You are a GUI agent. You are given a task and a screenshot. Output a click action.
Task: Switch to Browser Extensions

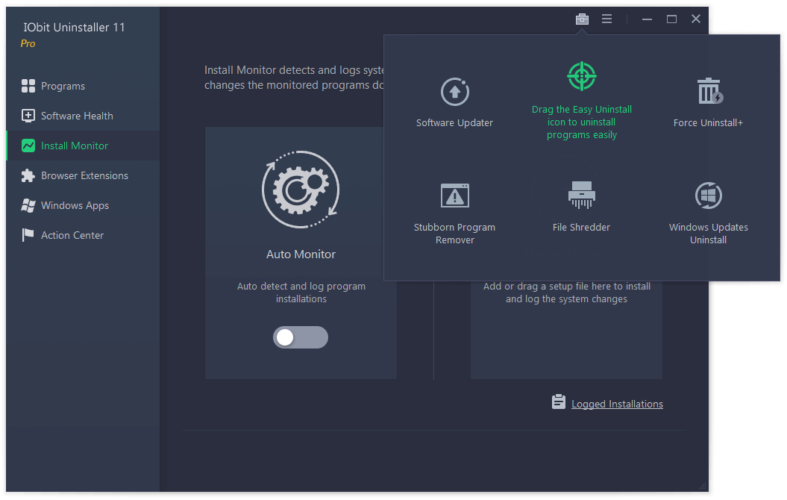pyautogui.click(x=84, y=175)
